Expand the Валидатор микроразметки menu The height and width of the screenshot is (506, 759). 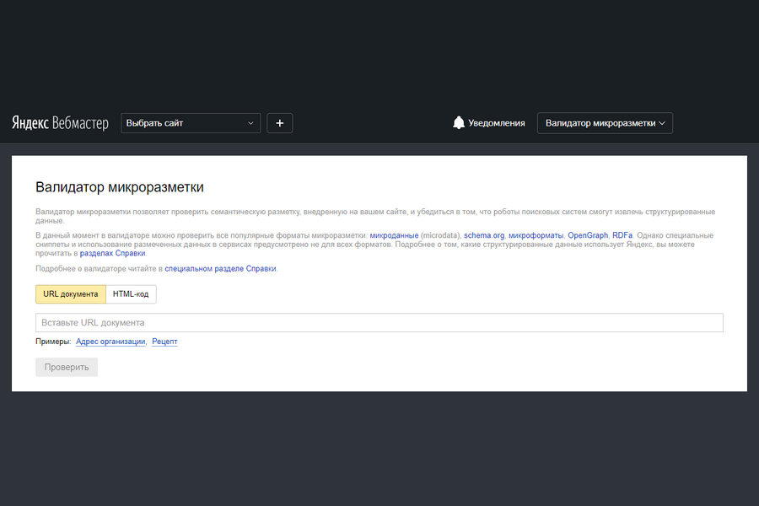tap(605, 123)
